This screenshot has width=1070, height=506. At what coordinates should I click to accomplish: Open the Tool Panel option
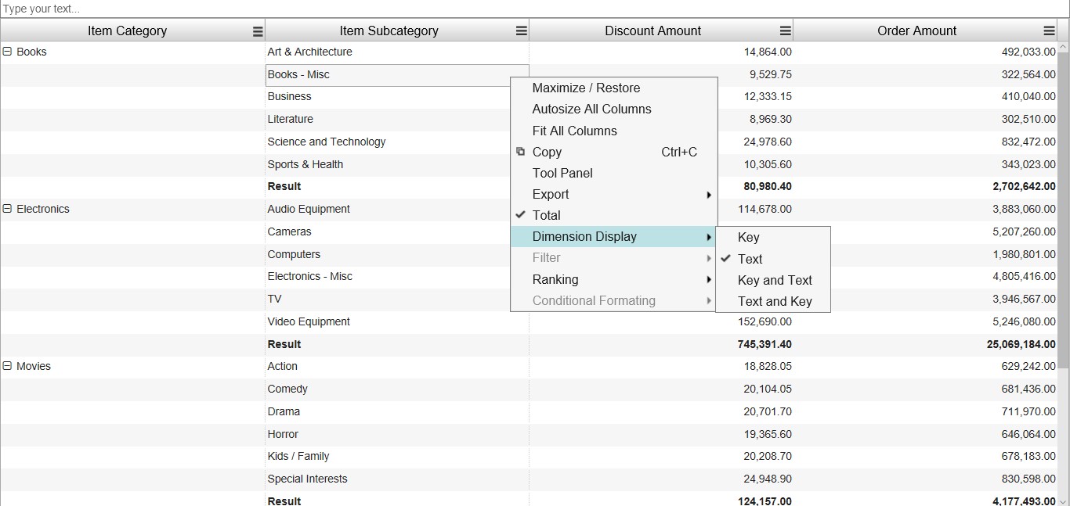pos(562,173)
